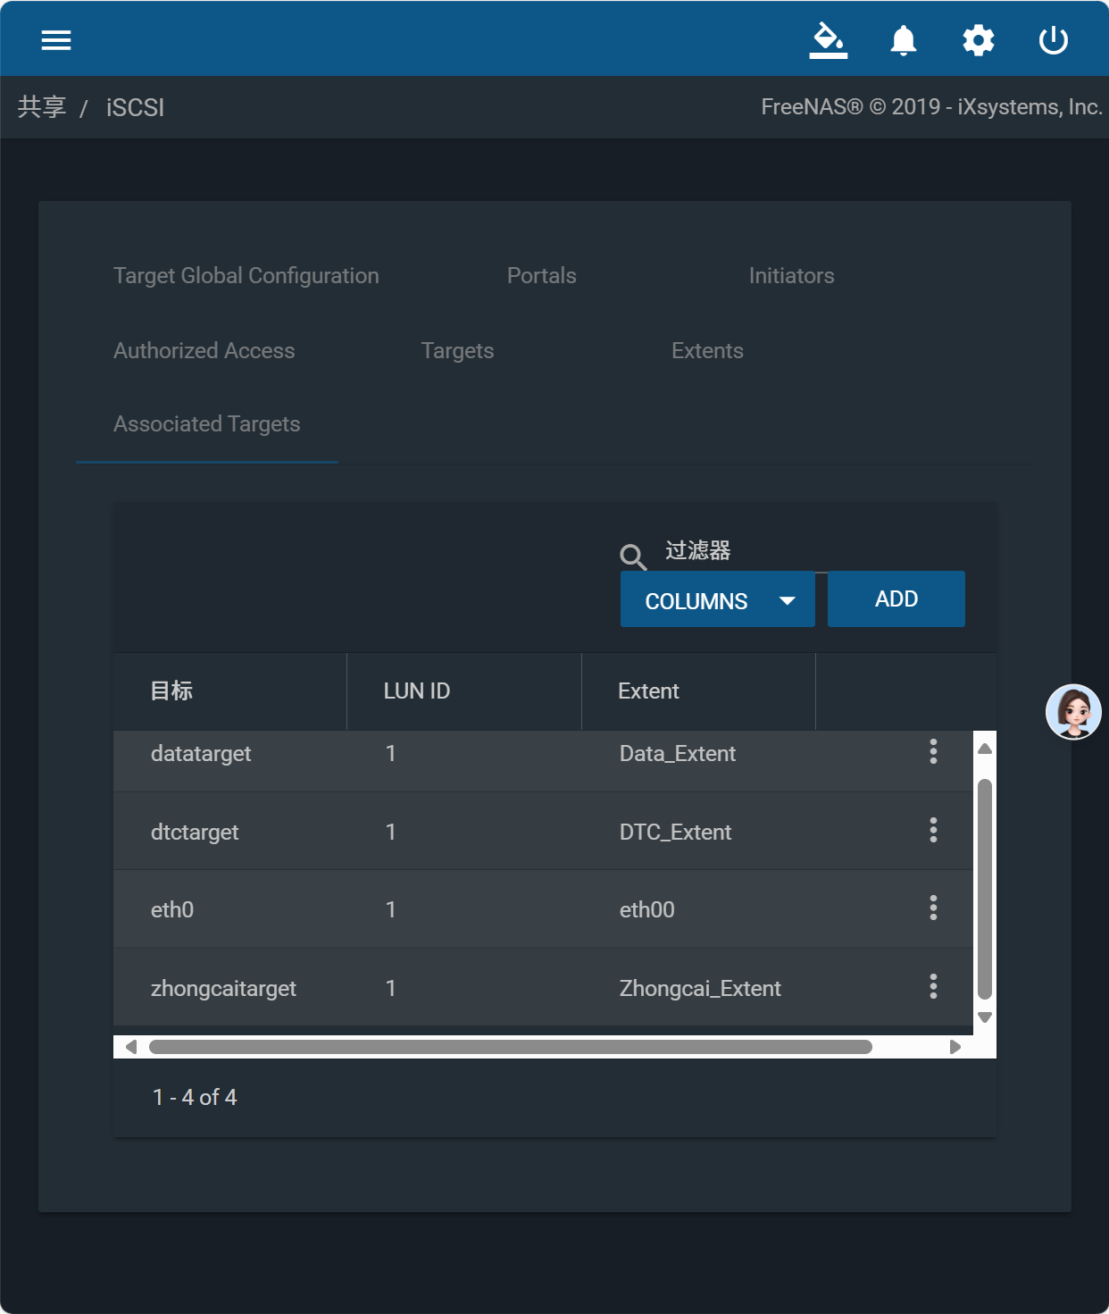The height and width of the screenshot is (1314, 1109).
Task: Select the Portals tab
Action: tap(541, 275)
